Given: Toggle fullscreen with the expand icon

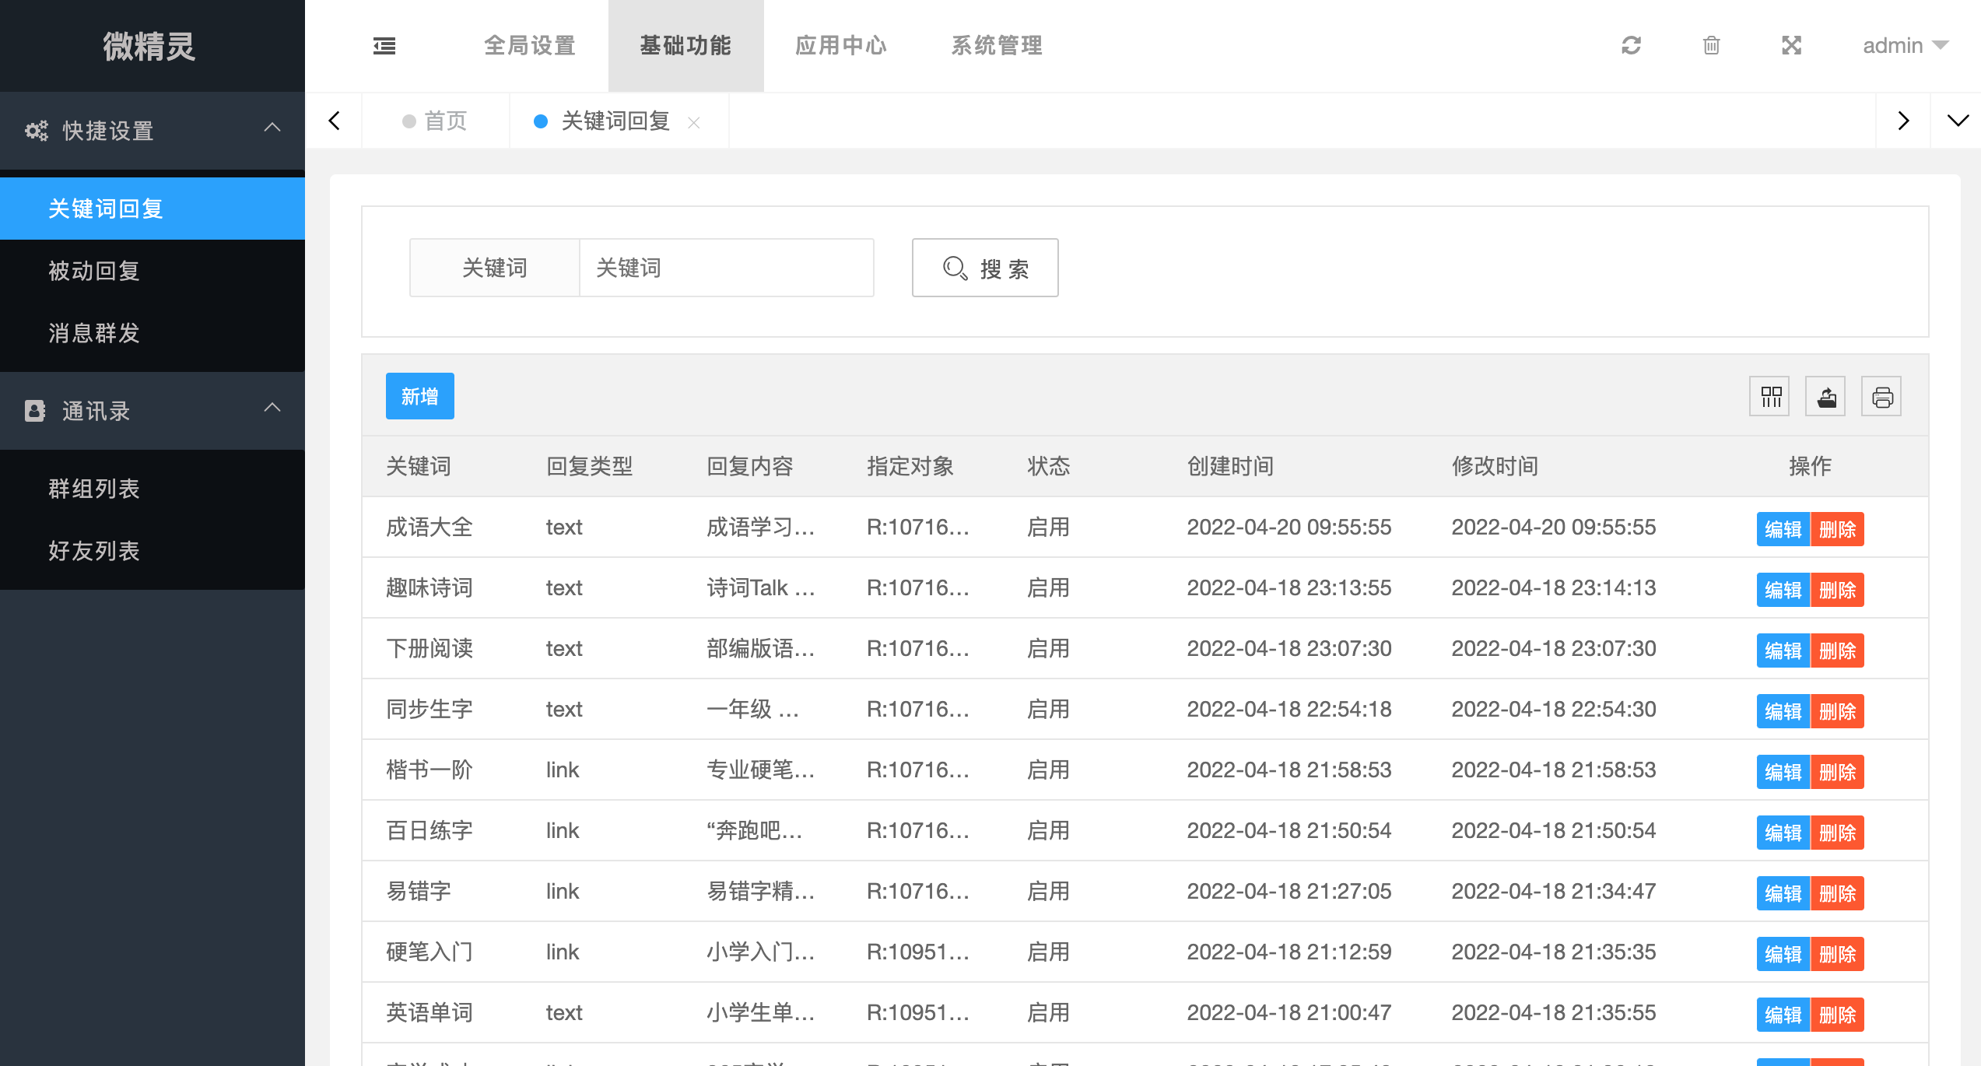Looking at the screenshot, I should (1791, 46).
